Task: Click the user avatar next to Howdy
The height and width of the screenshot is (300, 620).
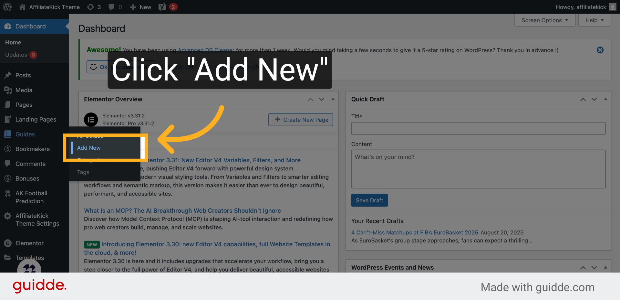Action: [613, 7]
